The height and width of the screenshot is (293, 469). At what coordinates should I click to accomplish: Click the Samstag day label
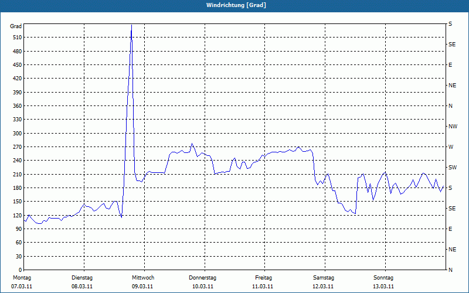coord(324,278)
